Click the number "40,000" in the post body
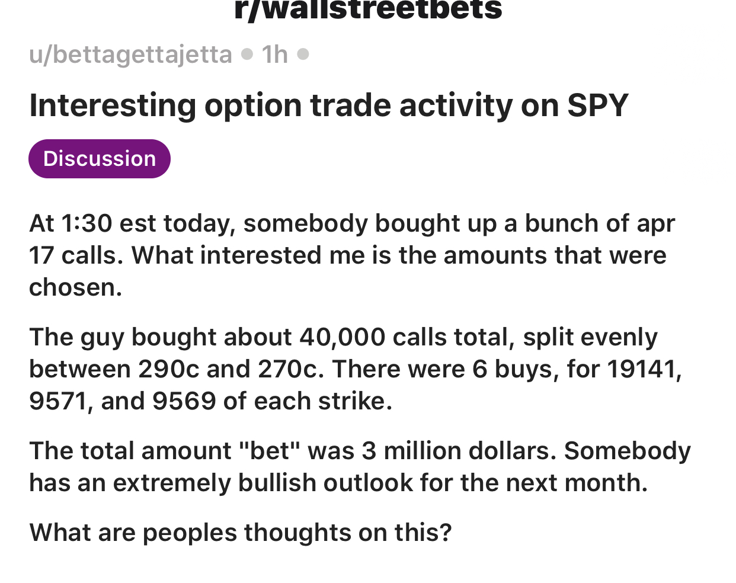 click(x=343, y=337)
